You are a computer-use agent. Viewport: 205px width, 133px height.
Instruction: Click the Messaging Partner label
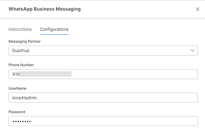[25, 42]
